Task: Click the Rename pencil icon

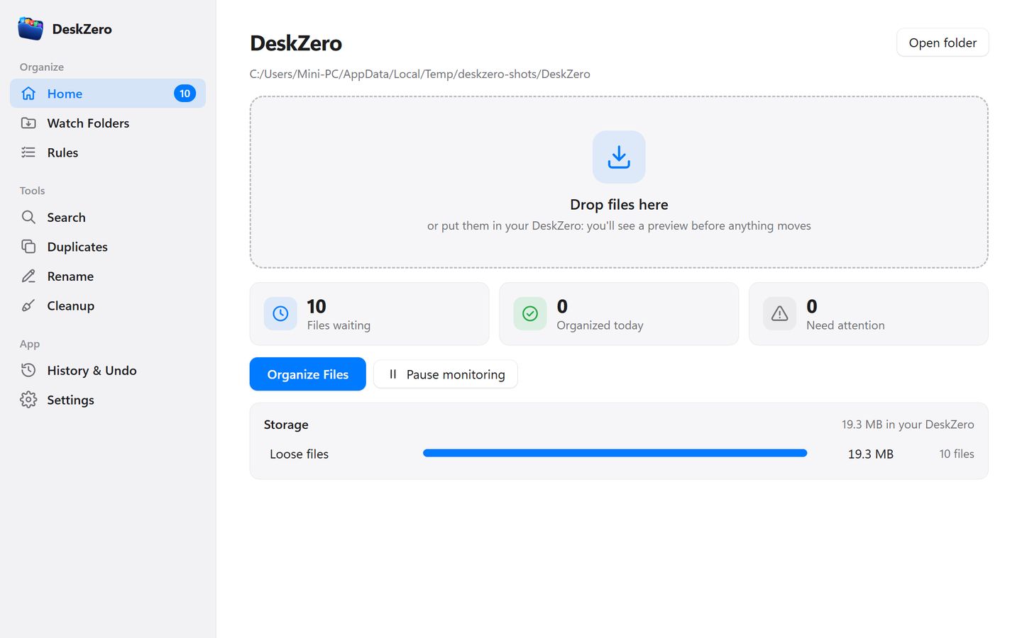Action: 28,276
